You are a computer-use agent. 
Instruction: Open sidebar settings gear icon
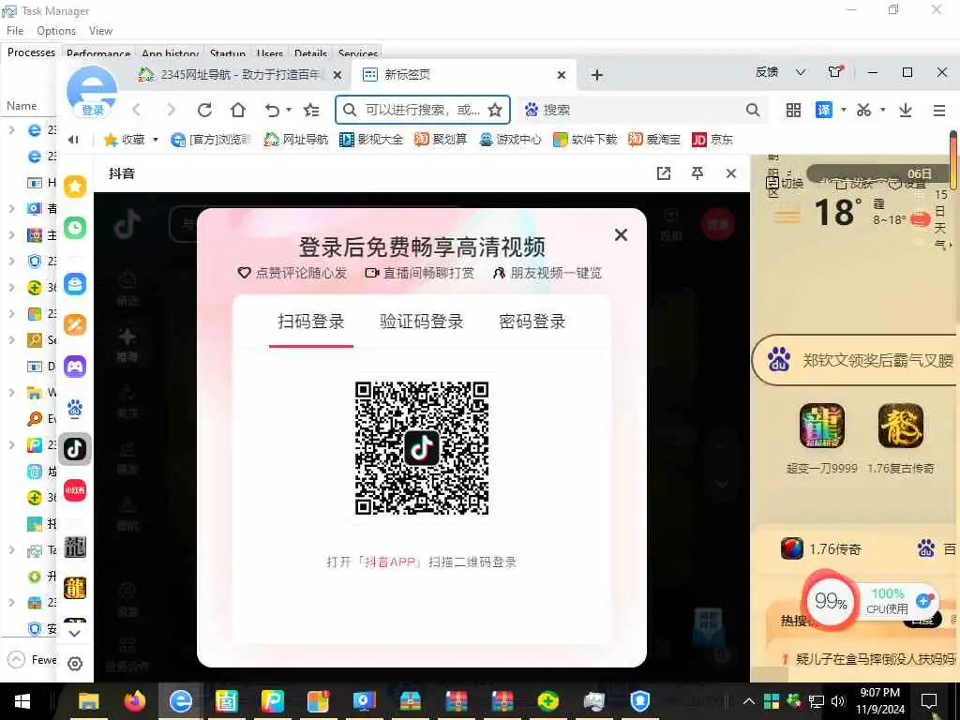75,664
